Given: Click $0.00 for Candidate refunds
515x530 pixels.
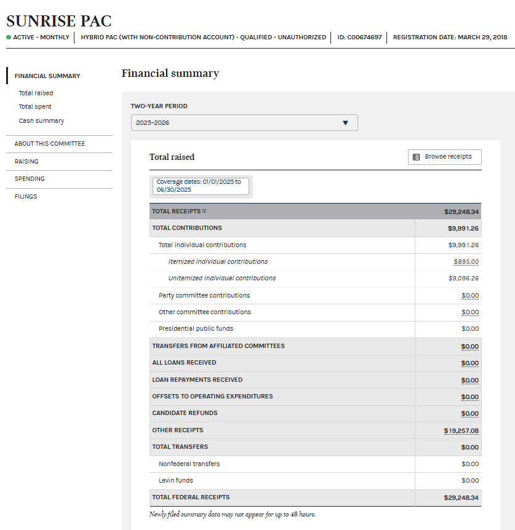Looking at the screenshot, I should click(x=469, y=413).
